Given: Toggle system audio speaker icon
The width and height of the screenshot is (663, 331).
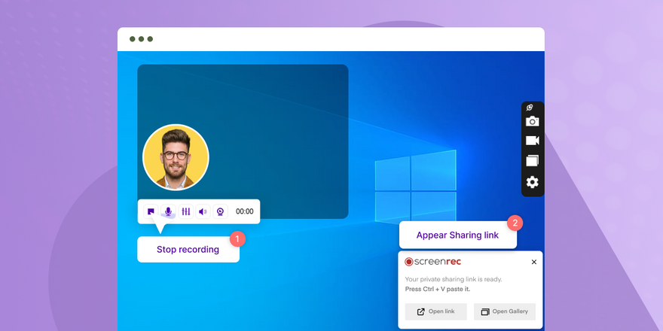Looking at the screenshot, I should coord(203,211).
